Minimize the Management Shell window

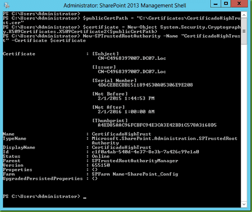click(x=216, y=4)
